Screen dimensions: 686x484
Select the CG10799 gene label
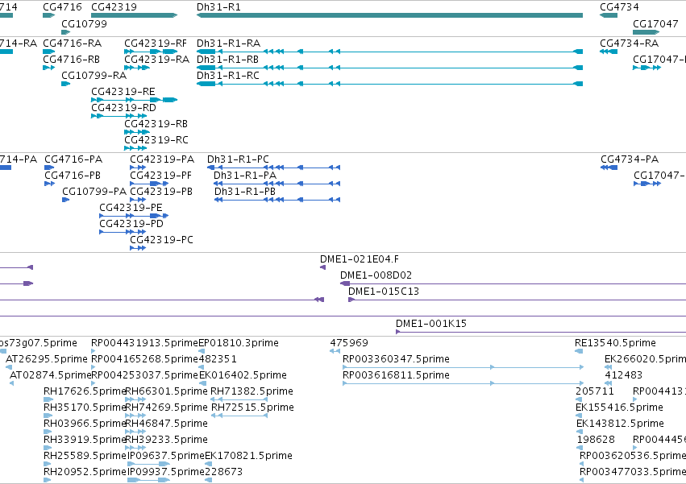(x=84, y=23)
